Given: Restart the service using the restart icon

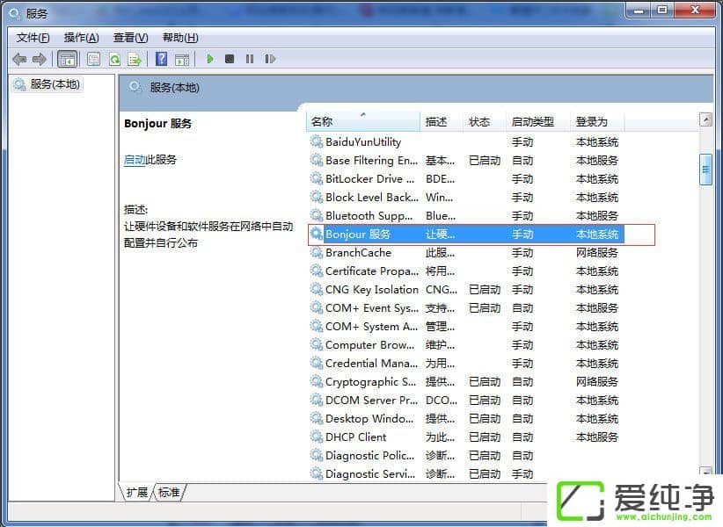Looking at the screenshot, I should tap(269, 59).
